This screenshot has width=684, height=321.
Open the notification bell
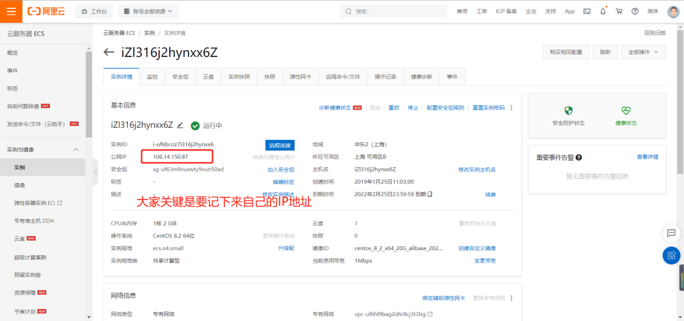click(x=603, y=11)
